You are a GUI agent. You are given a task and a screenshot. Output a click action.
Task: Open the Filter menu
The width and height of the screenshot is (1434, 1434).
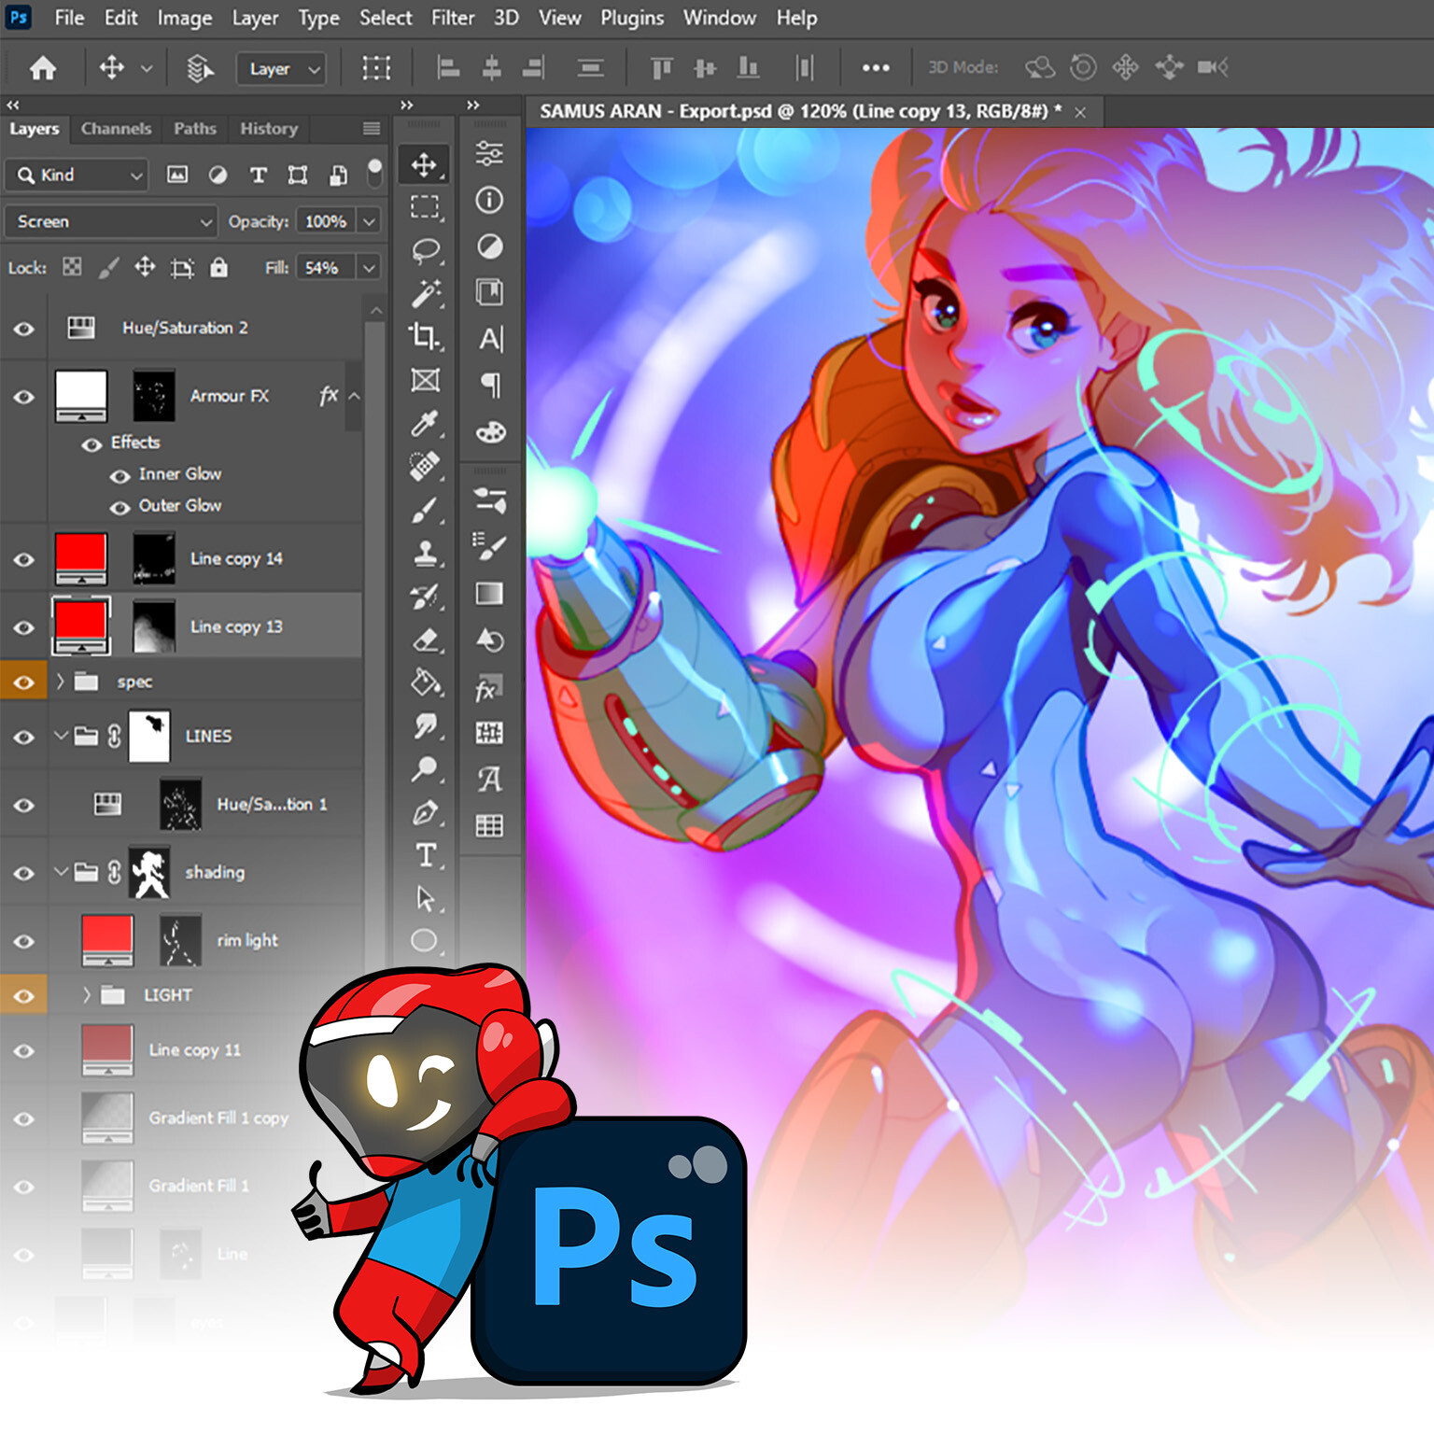tap(453, 18)
